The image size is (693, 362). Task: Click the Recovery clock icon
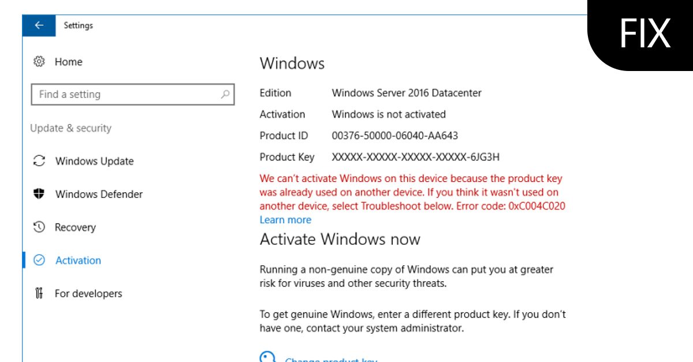[39, 227]
